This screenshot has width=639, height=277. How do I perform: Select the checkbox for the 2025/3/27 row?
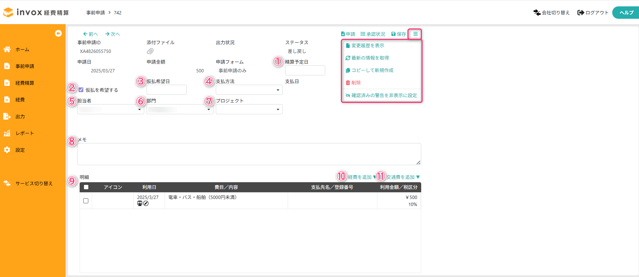coord(86,201)
